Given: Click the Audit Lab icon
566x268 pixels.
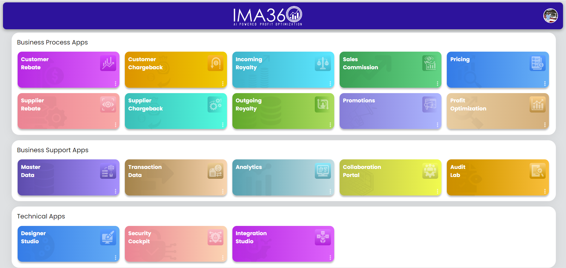Looking at the screenshot, I should (537, 171).
